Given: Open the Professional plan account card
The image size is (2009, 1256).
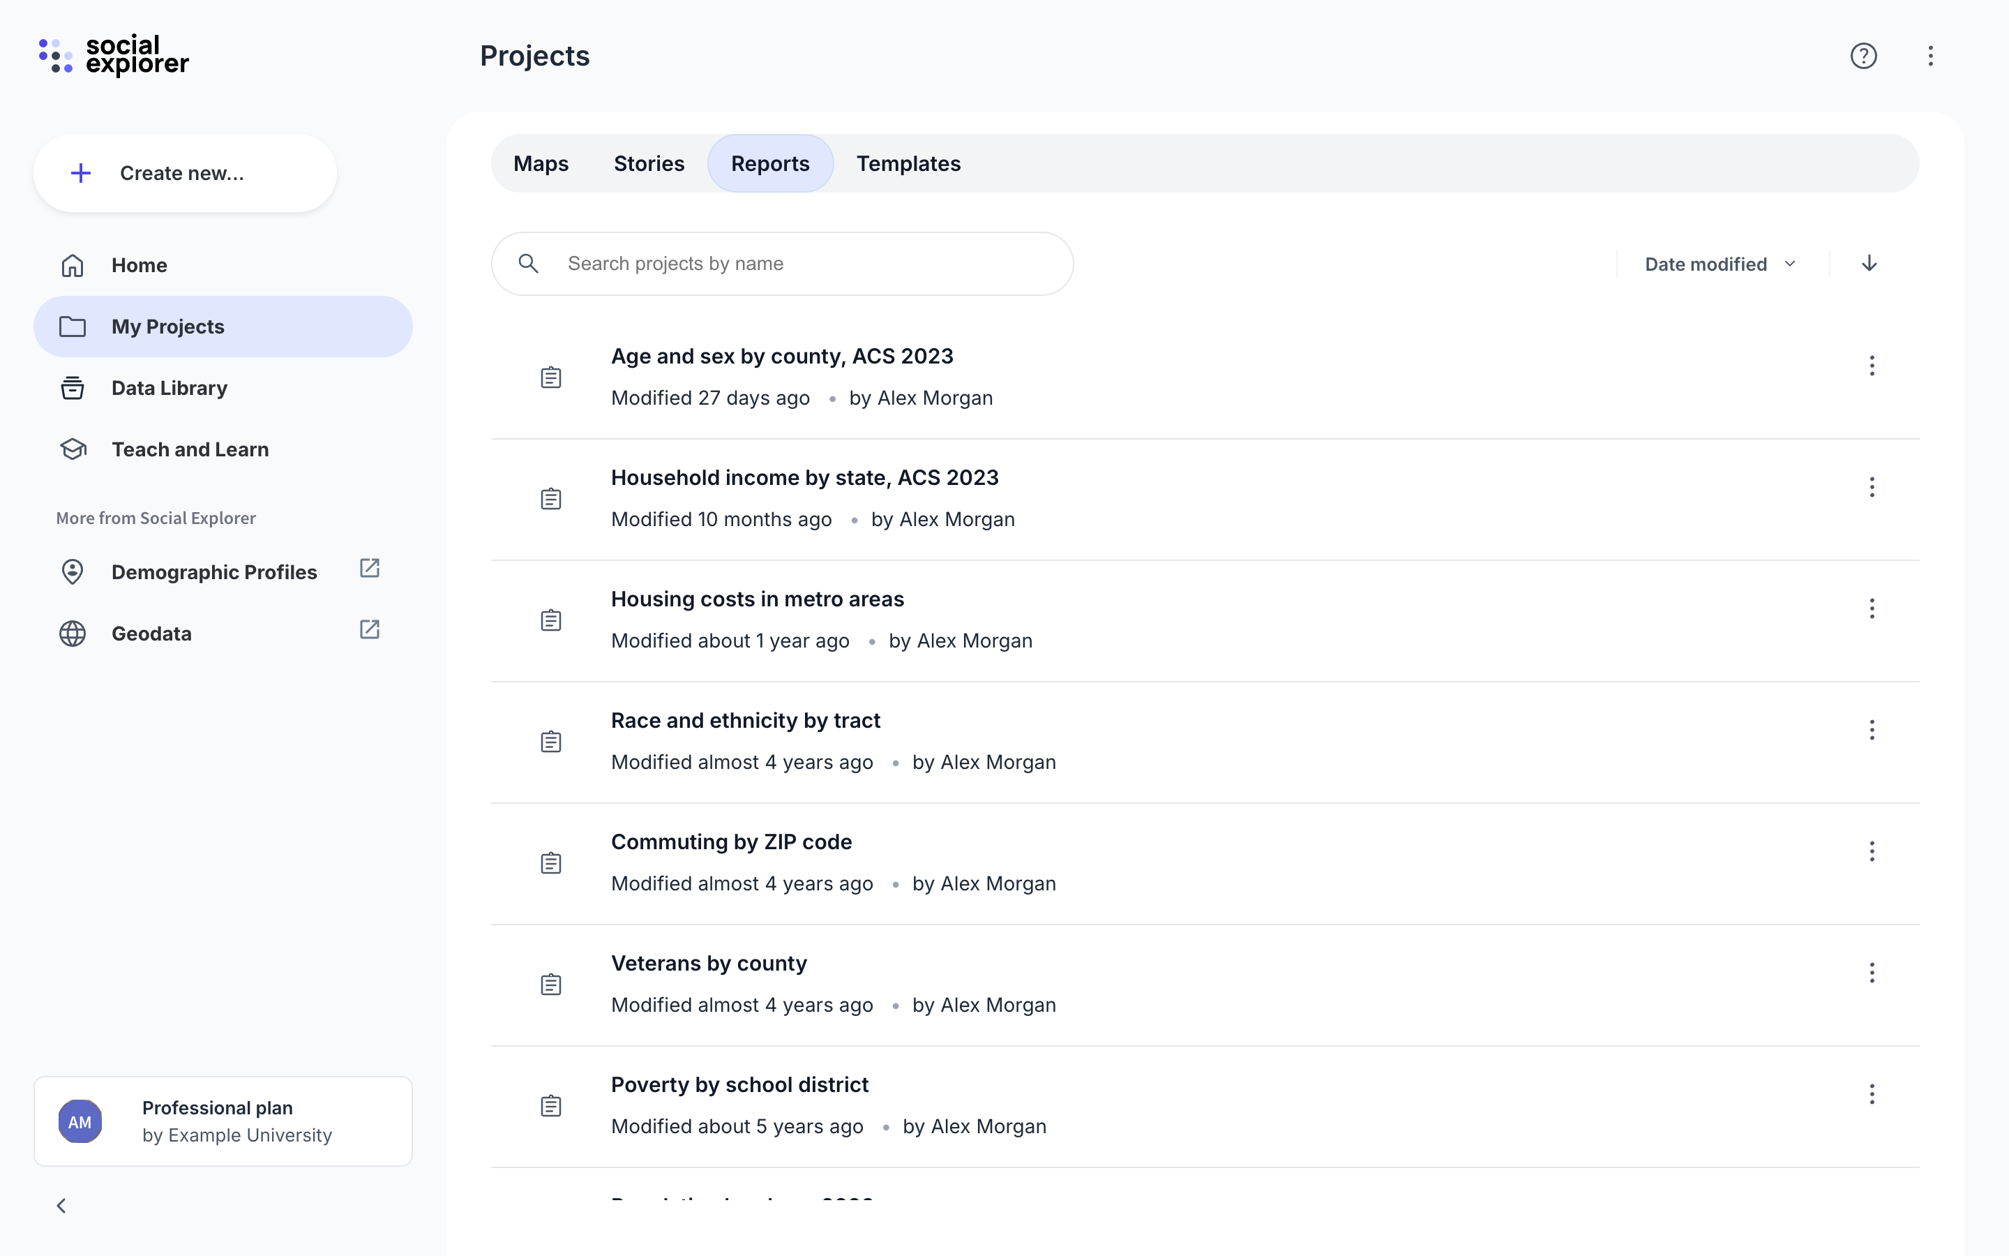Looking at the screenshot, I should pos(223,1121).
